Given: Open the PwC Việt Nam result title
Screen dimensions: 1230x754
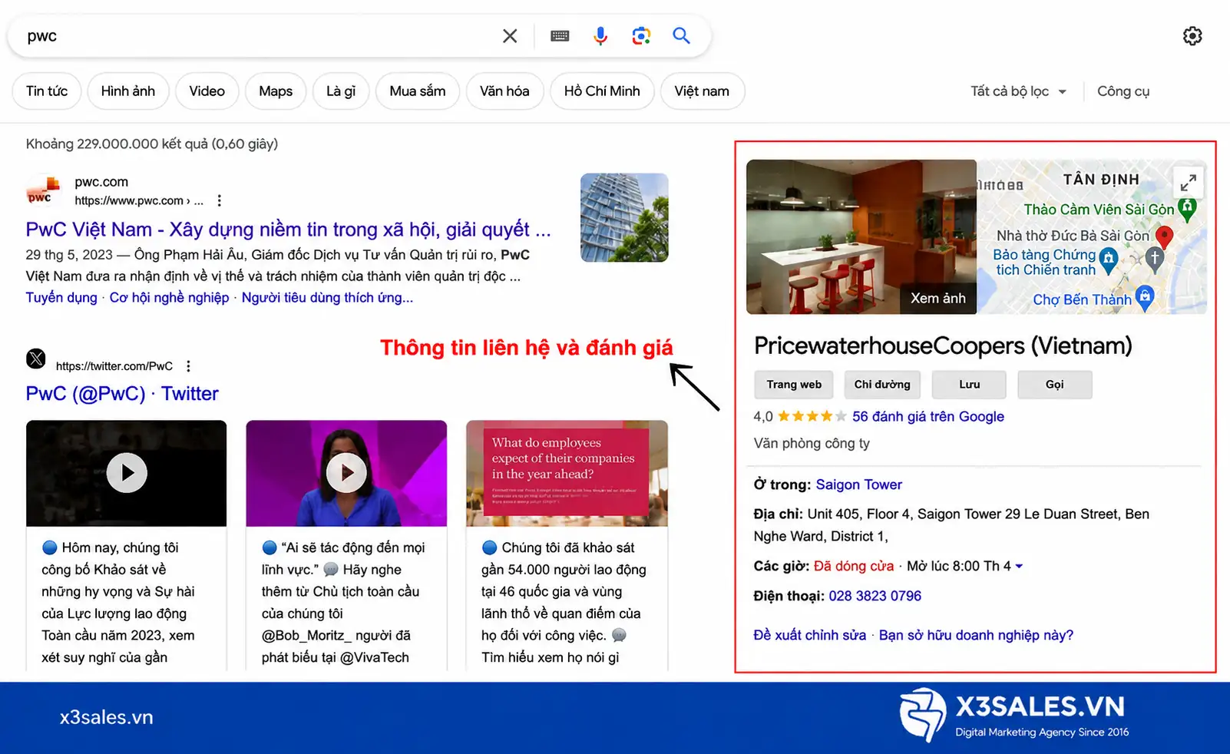Looking at the screenshot, I should point(288,230).
